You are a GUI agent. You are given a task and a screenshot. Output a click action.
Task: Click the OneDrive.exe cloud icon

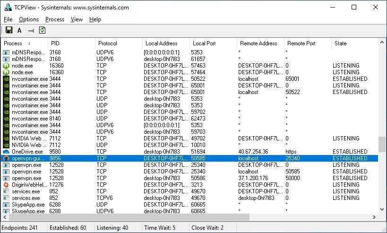click(6, 152)
